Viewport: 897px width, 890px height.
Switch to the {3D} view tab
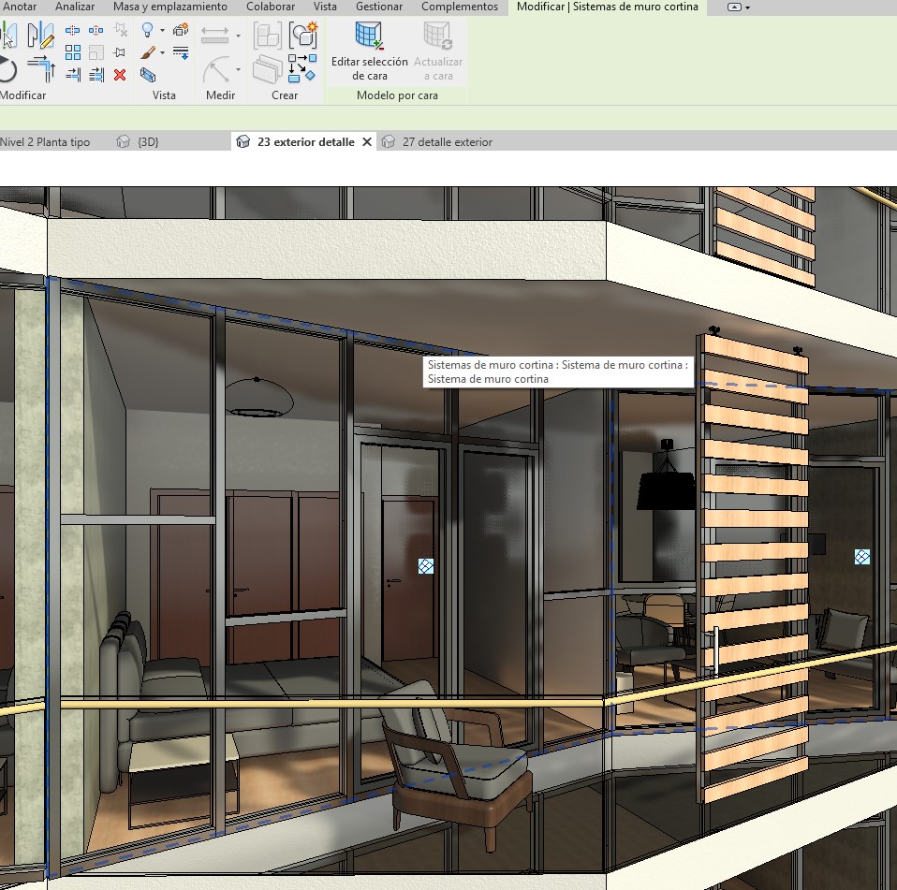coord(147,142)
